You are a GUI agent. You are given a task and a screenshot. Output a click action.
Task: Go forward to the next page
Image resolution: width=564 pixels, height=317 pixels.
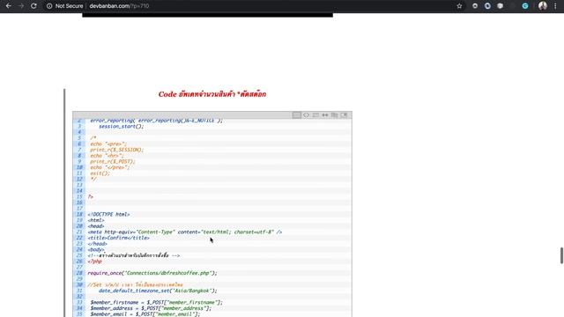coord(21,6)
